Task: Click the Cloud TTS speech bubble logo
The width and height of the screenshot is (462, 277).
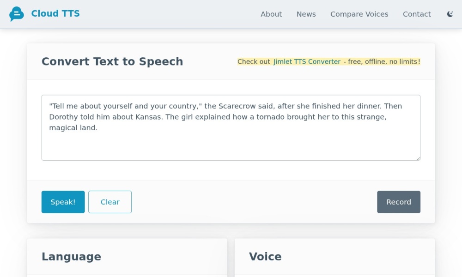Action: pos(17,14)
